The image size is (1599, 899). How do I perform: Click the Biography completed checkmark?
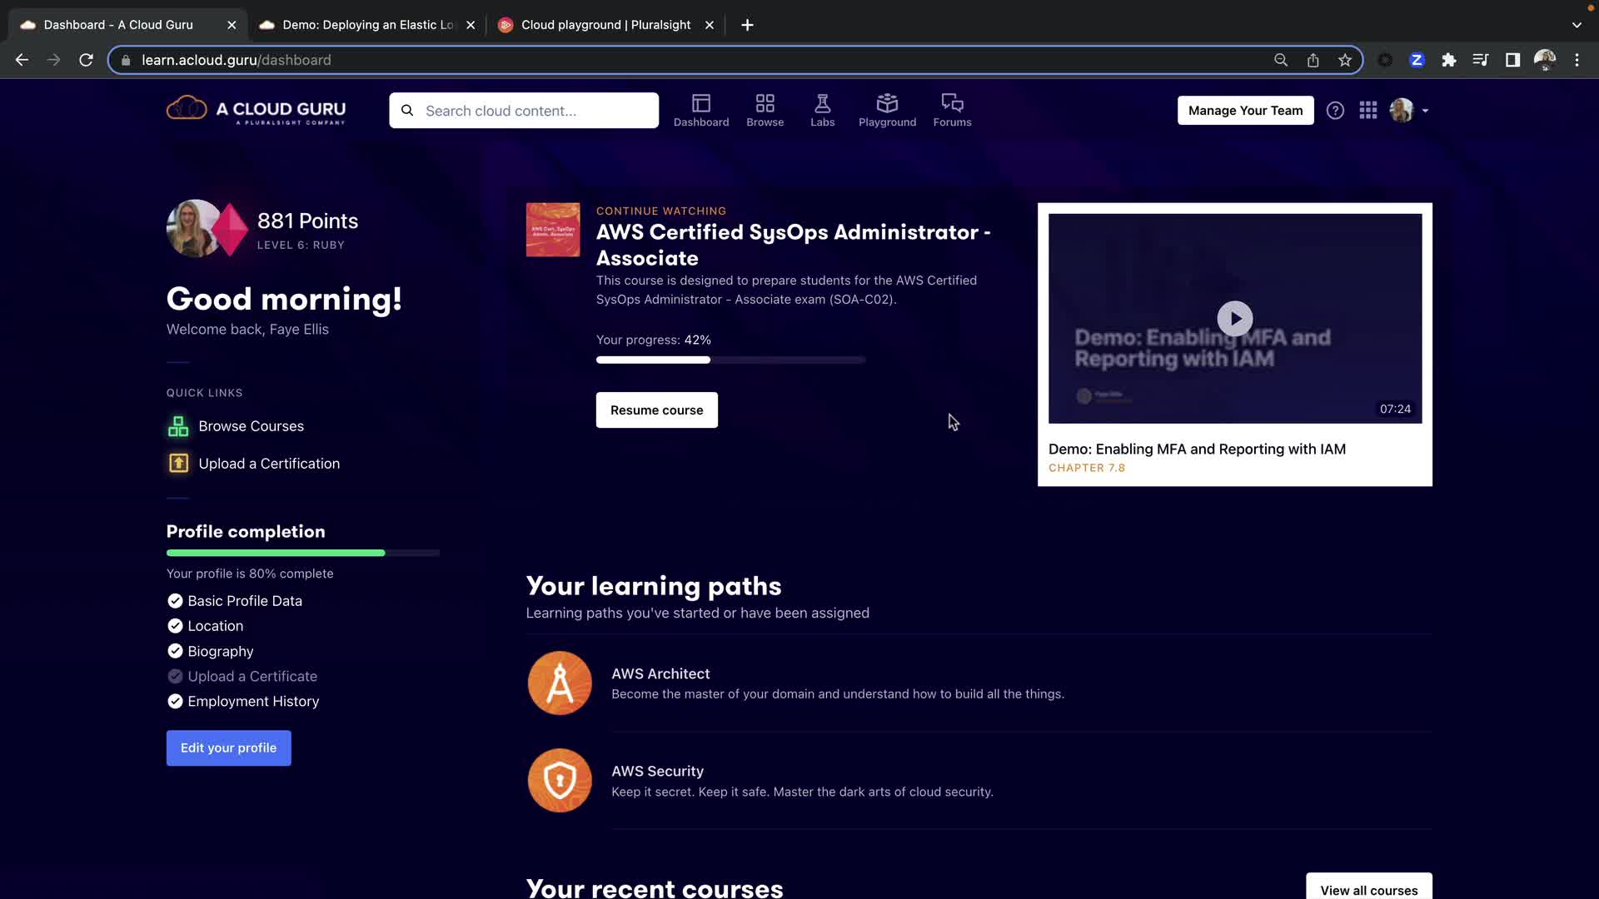tap(175, 651)
